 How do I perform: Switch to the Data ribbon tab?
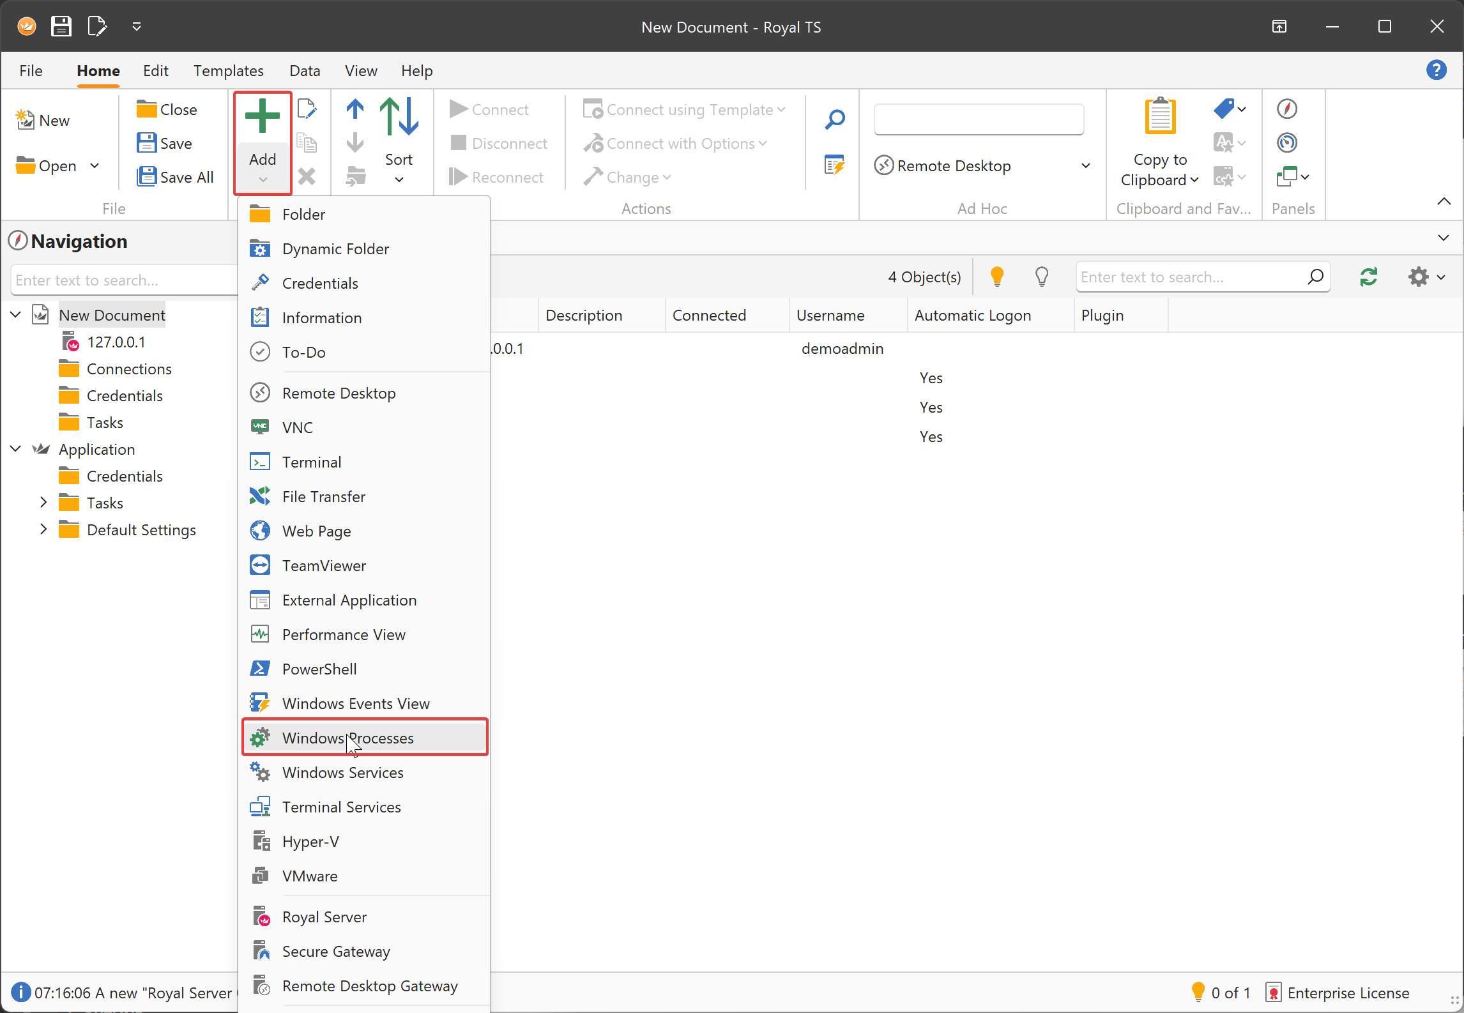[x=305, y=70]
